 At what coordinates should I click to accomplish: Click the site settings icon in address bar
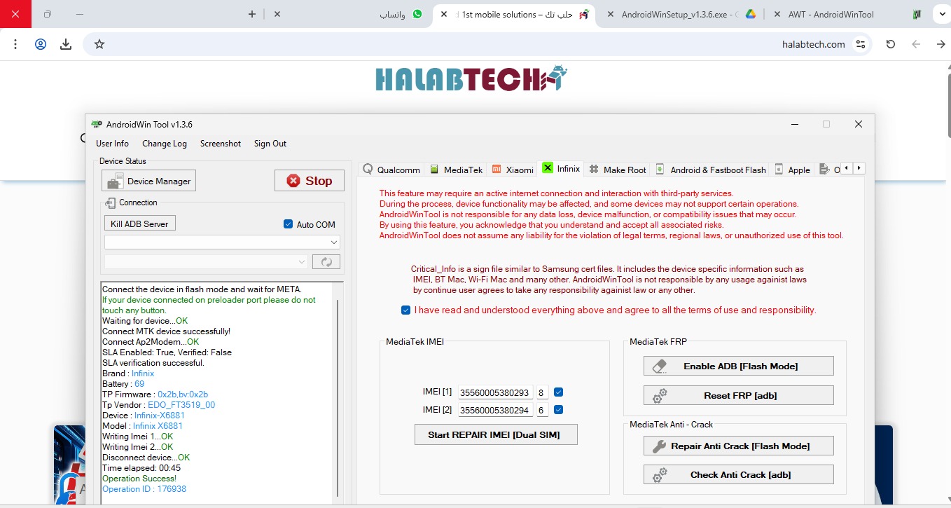tap(861, 44)
